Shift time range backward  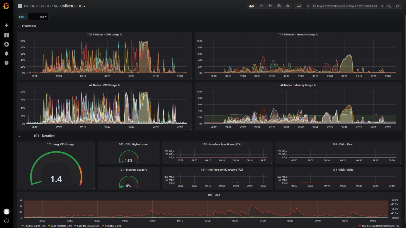(308, 6)
